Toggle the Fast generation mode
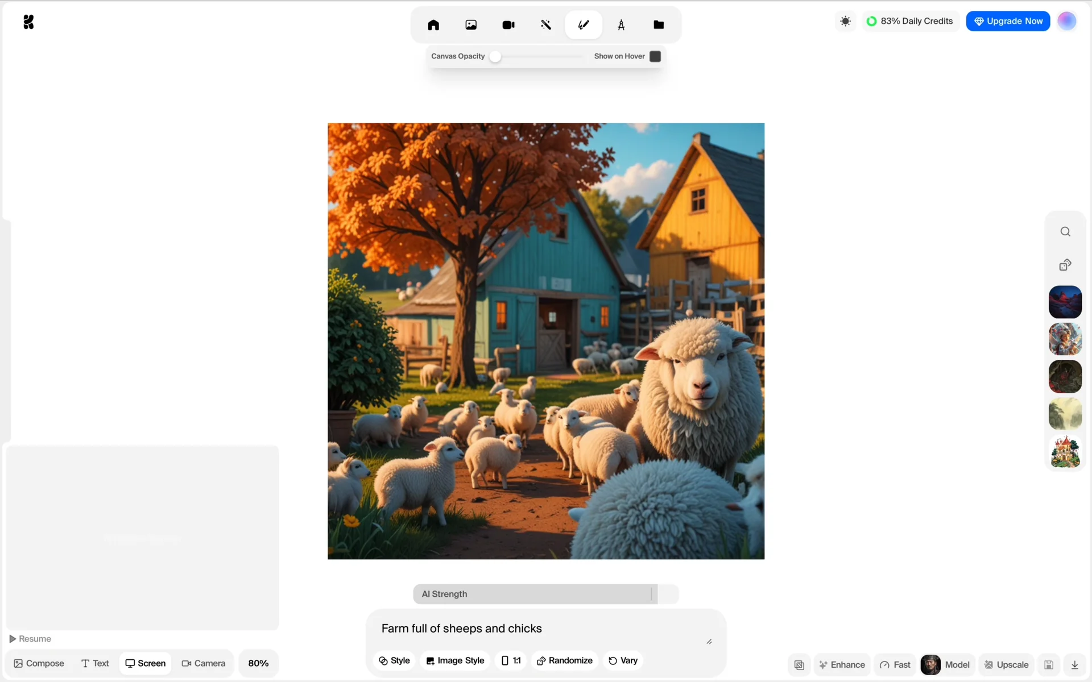This screenshot has width=1092, height=682. tap(895, 665)
